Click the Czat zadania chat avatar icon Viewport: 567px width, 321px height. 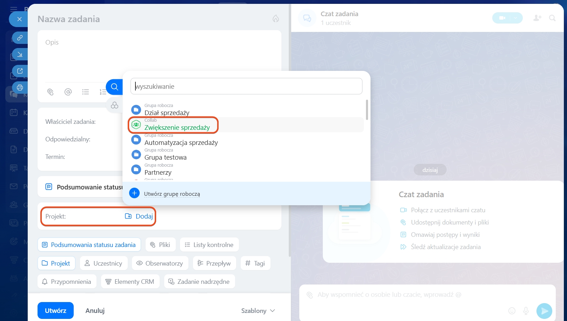(x=307, y=18)
